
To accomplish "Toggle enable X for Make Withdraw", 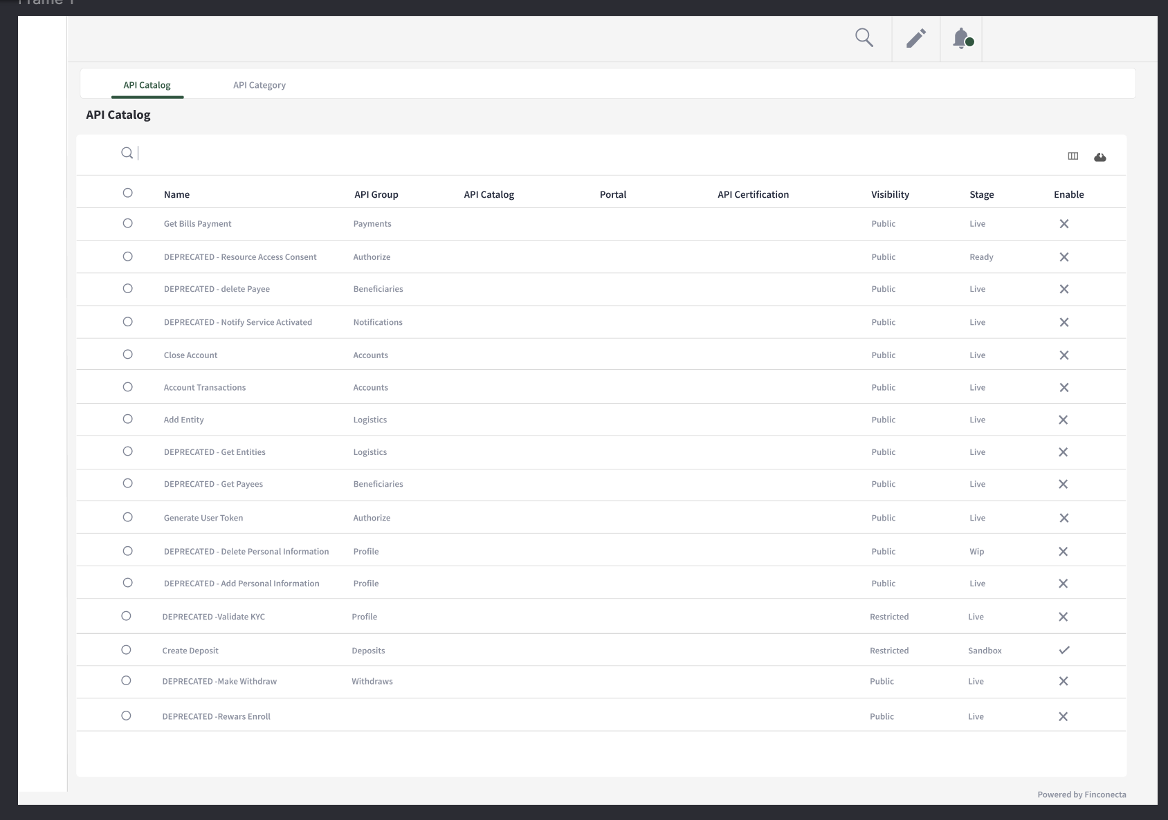I will (1064, 681).
